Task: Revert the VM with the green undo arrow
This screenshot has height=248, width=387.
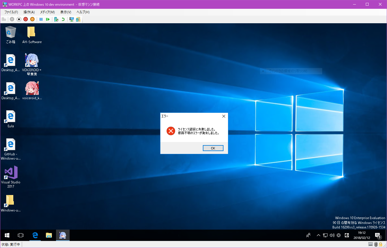Action: pyautogui.click(x=63, y=19)
